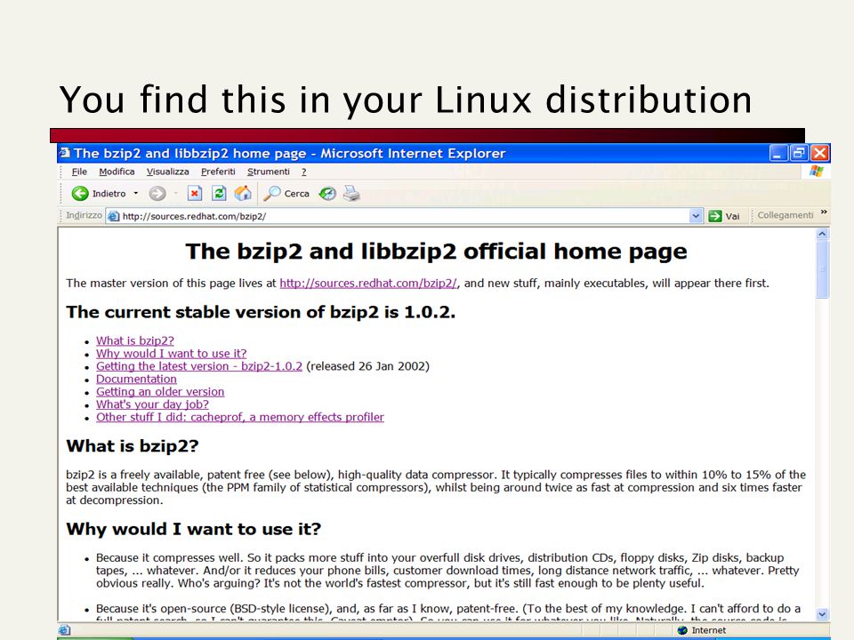Click 'The current stable version' heading
This screenshot has height=640, width=854.
[x=261, y=312]
